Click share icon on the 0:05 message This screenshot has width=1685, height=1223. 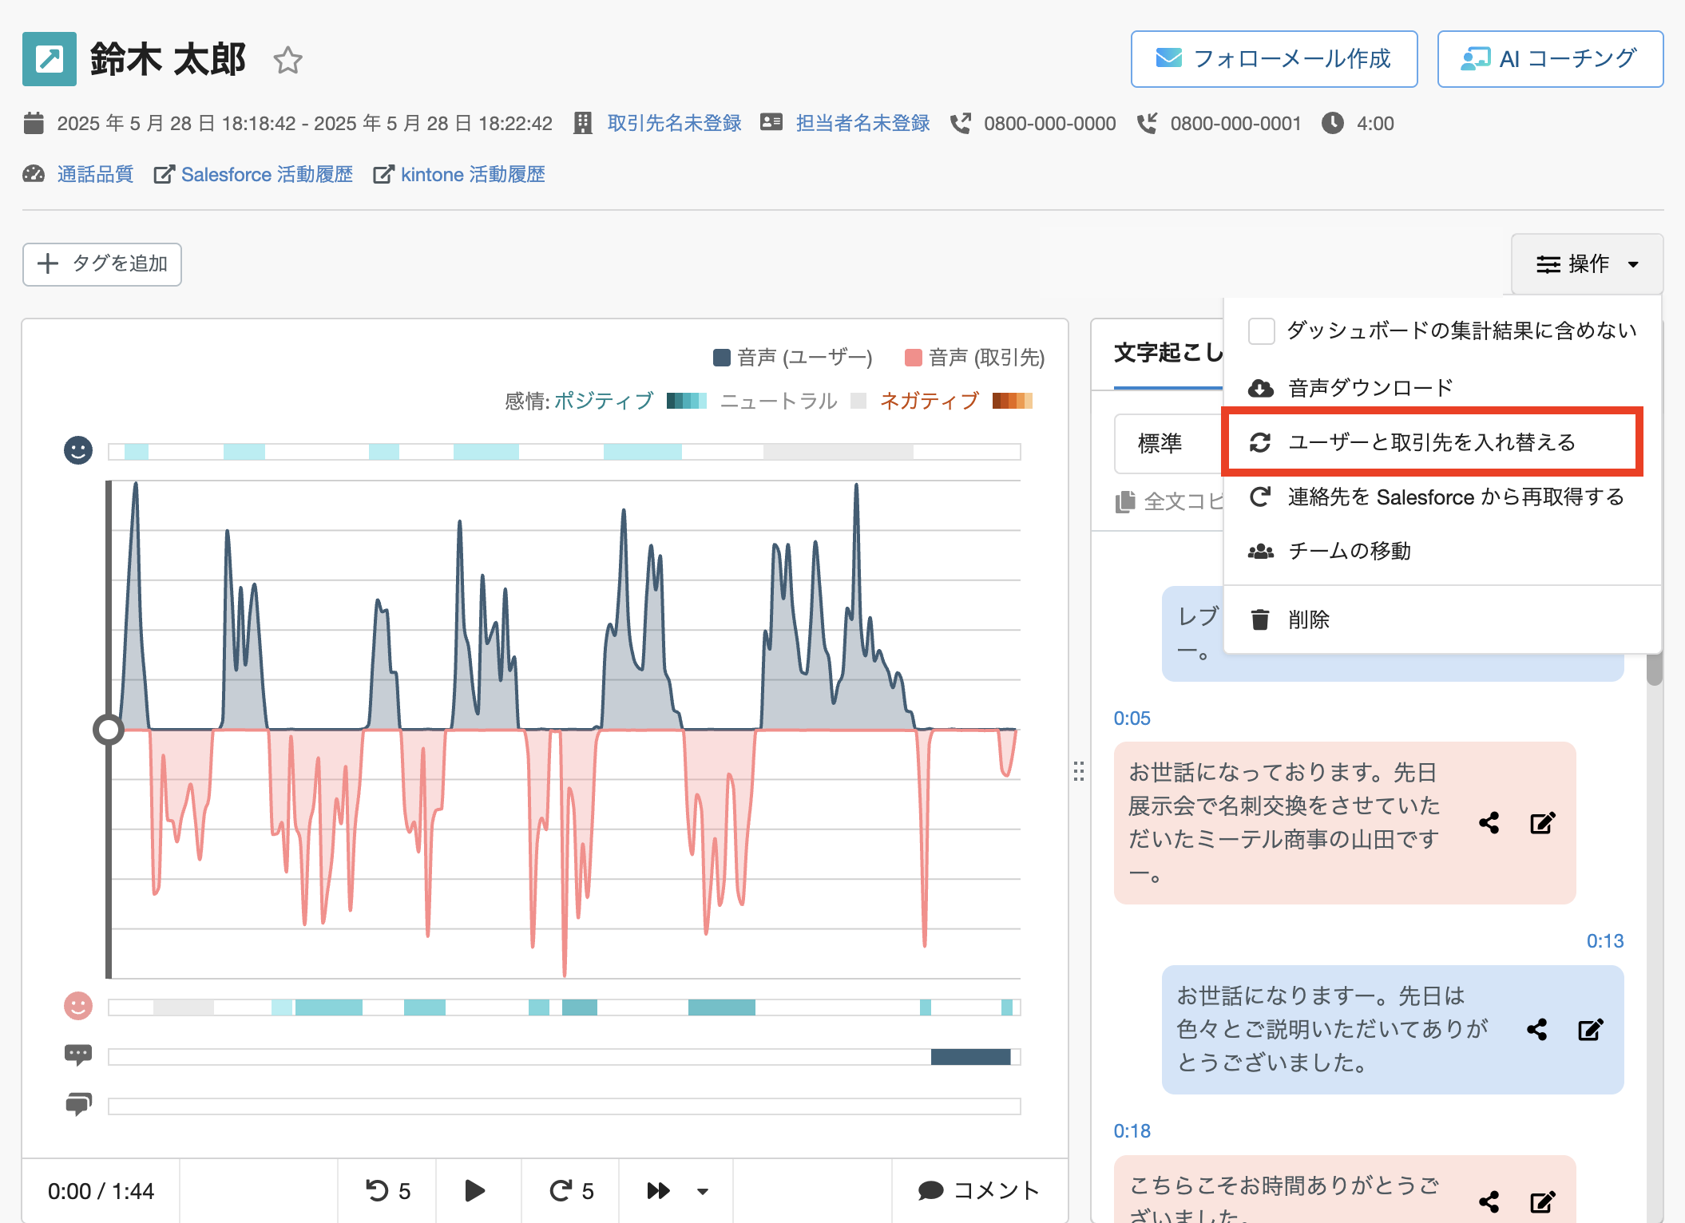click(x=1489, y=823)
